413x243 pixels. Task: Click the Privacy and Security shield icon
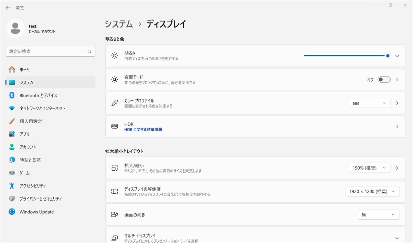pos(12,199)
